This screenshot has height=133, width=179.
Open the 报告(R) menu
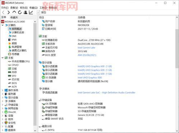24,8
